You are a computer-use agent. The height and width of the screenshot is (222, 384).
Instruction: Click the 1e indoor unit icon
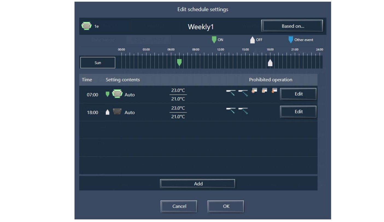click(86, 26)
